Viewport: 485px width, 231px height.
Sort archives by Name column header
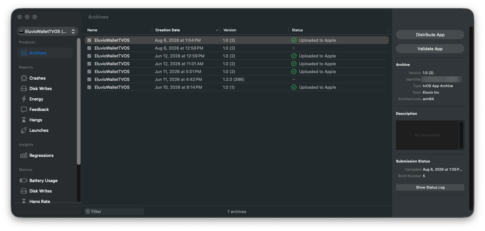point(92,30)
